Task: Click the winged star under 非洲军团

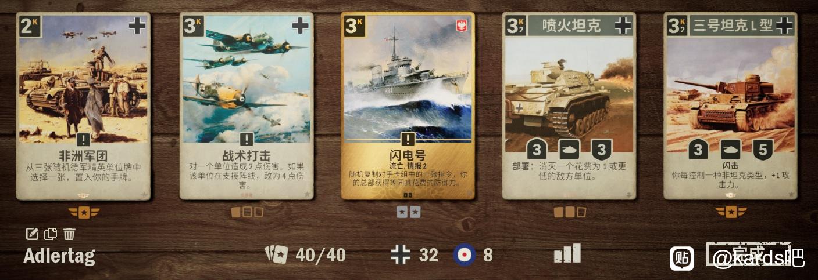Action: (x=84, y=212)
